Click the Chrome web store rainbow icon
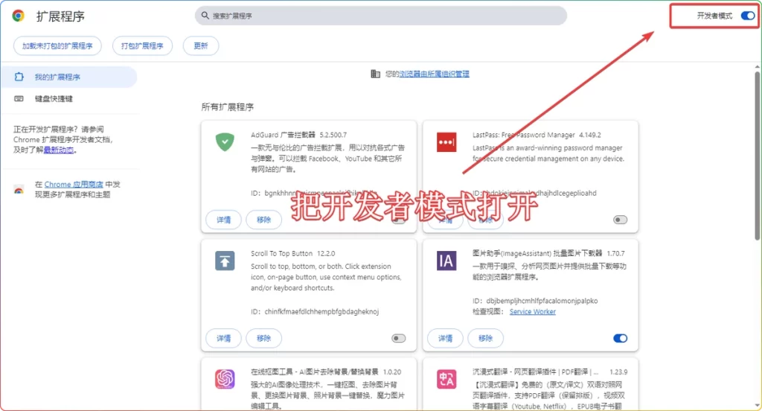This screenshot has height=411, width=762. [x=19, y=190]
